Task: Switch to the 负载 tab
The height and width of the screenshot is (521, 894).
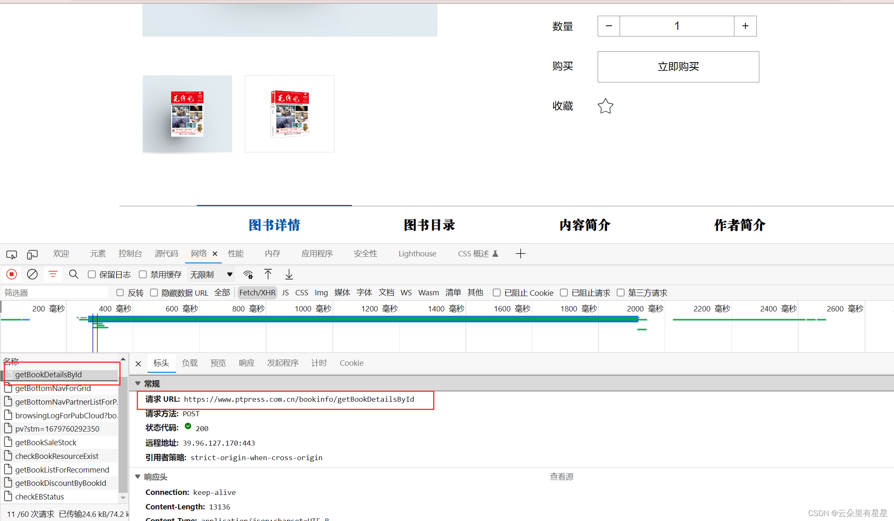Action: pyautogui.click(x=190, y=363)
